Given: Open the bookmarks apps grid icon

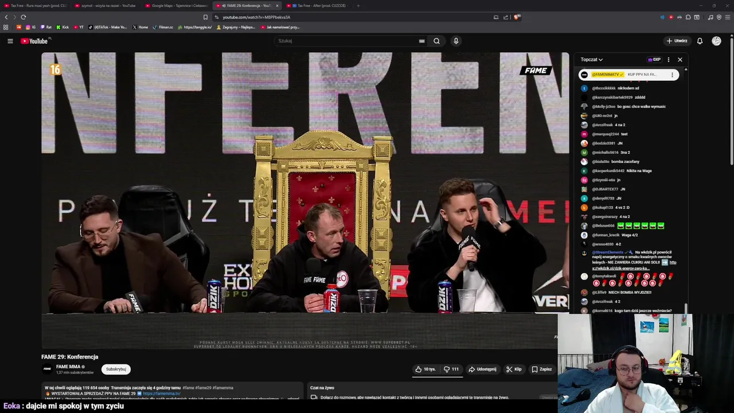Looking at the screenshot, I should [6, 27].
